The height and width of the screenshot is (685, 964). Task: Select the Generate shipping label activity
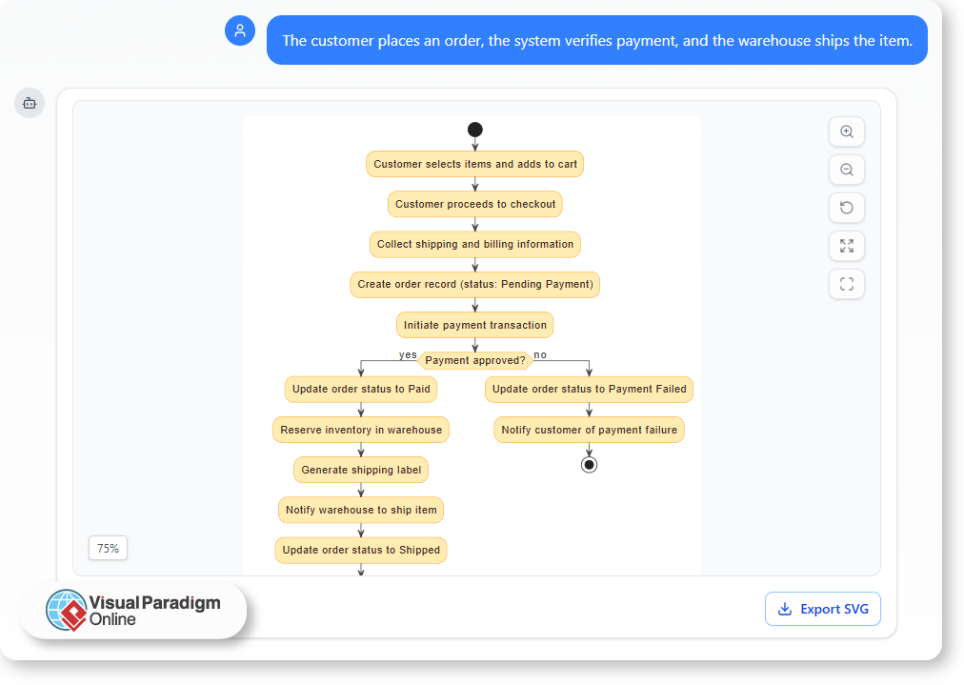click(x=360, y=470)
